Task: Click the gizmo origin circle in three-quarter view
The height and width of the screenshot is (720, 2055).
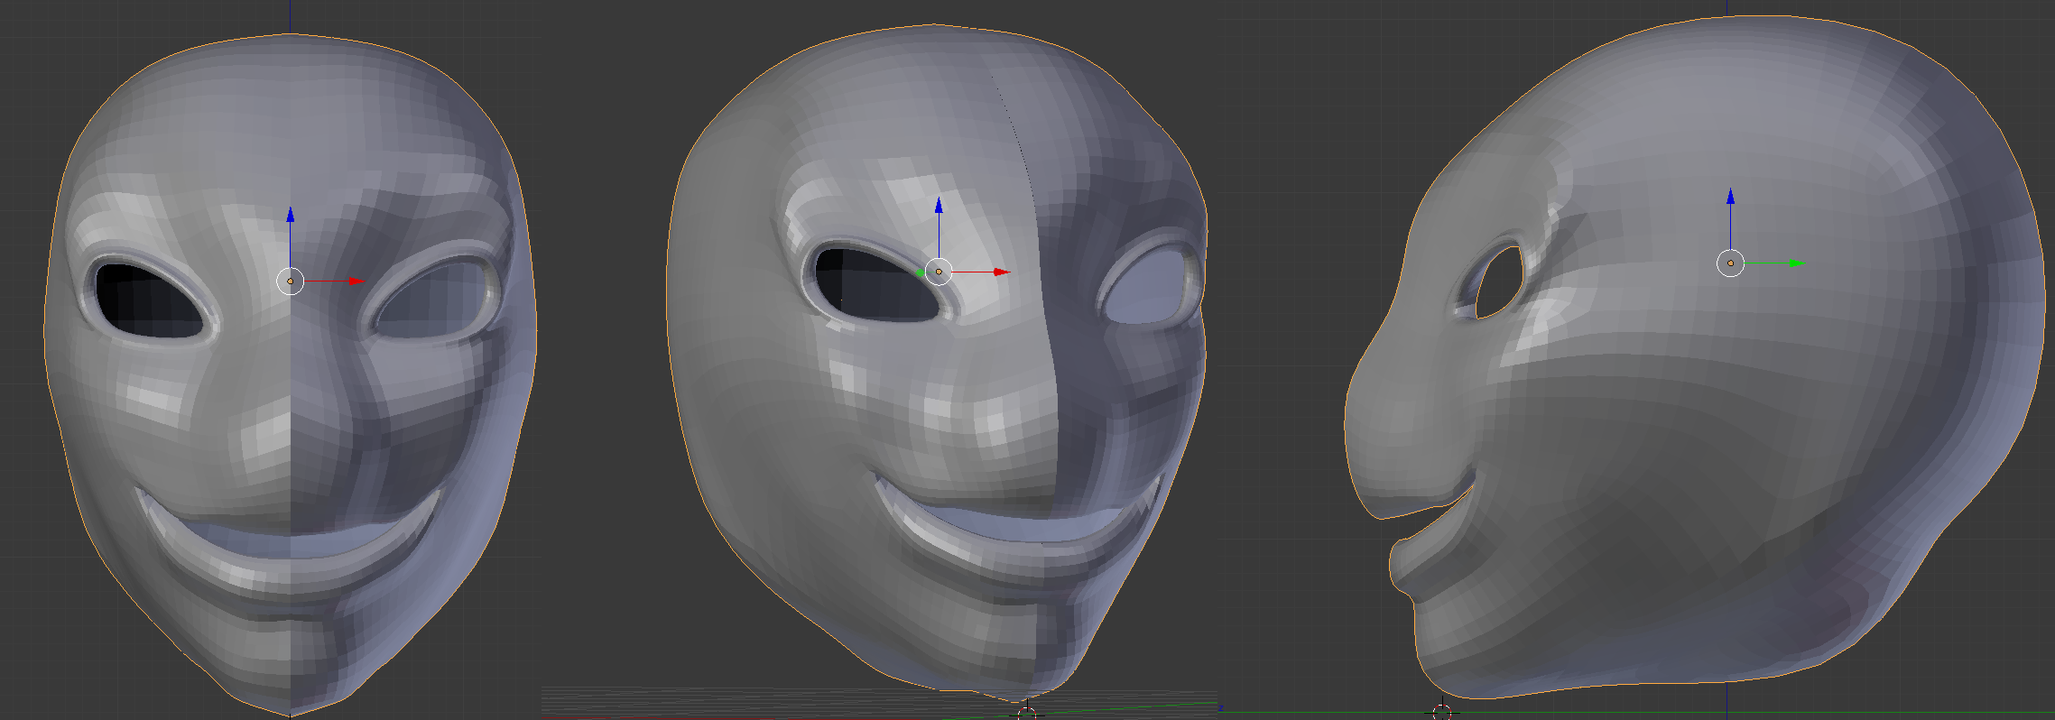Action: coord(939,272)
